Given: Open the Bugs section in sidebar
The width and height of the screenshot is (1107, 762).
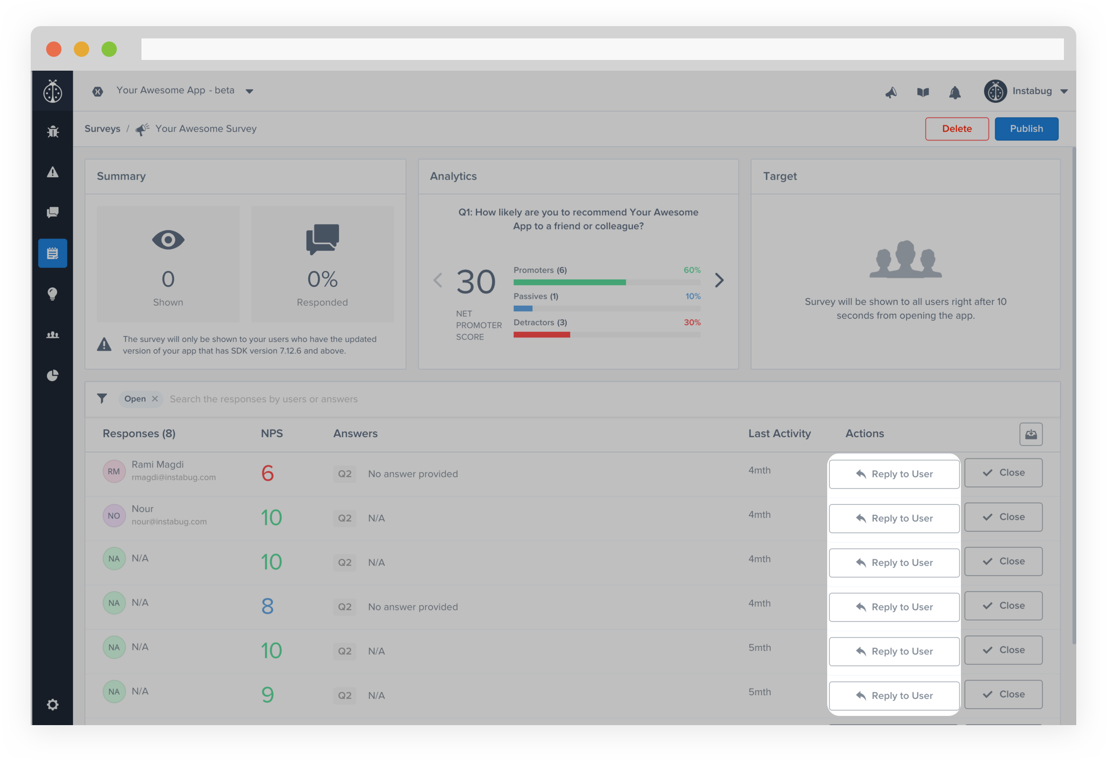Looking at the screenshot, I should coord(53,132).
